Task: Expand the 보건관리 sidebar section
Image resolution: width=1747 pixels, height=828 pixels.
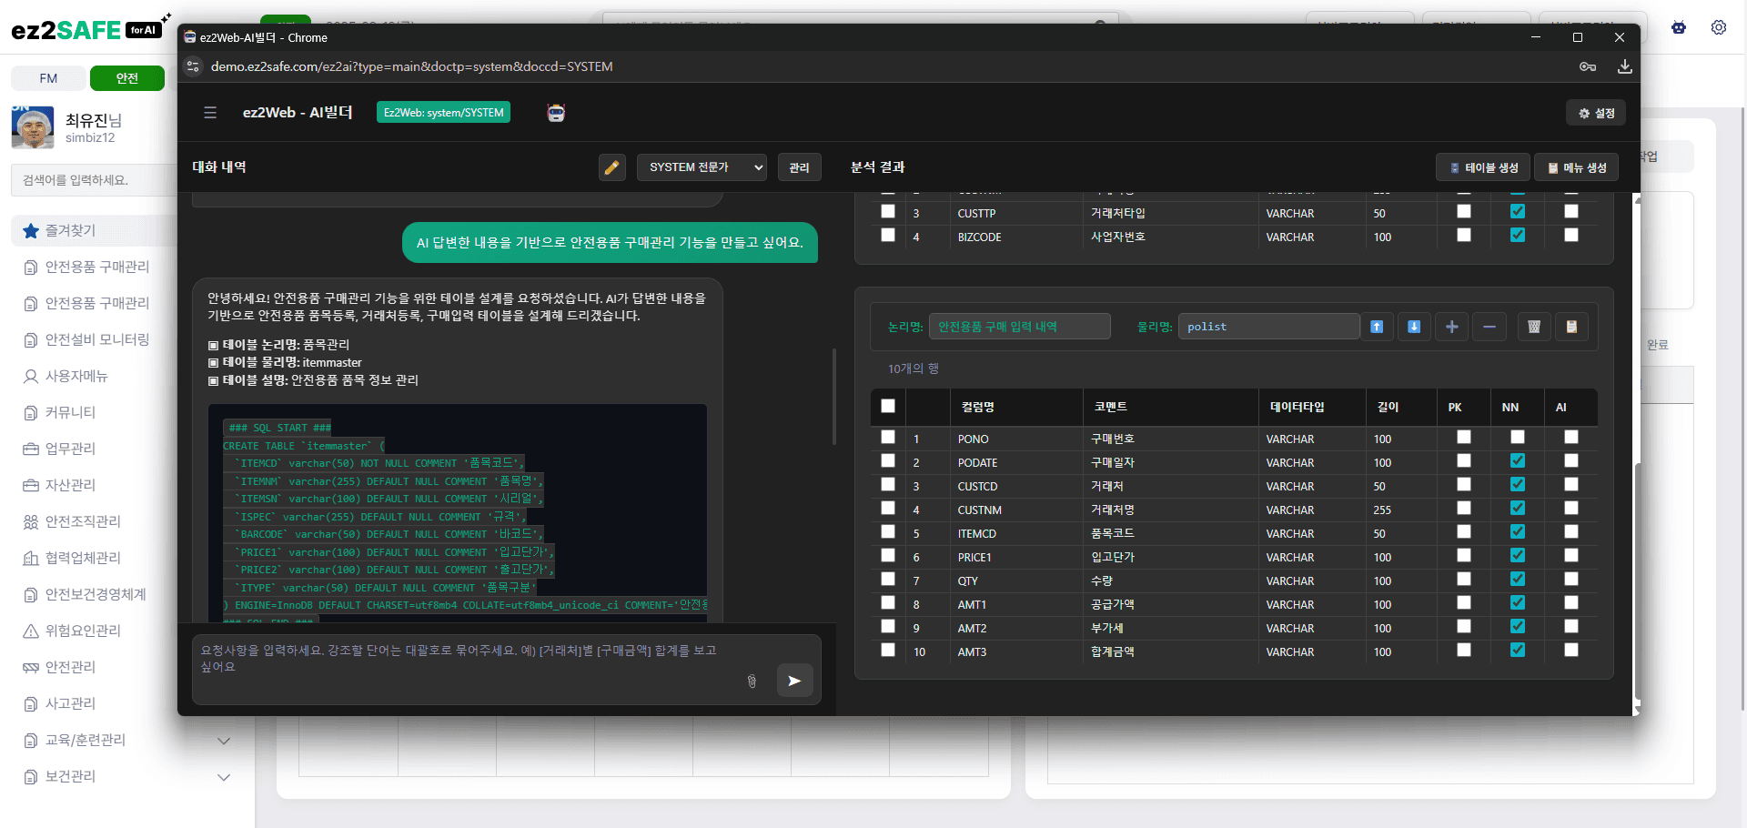Action: point(223,777)
